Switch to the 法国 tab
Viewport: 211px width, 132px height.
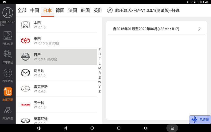[73, 10]
